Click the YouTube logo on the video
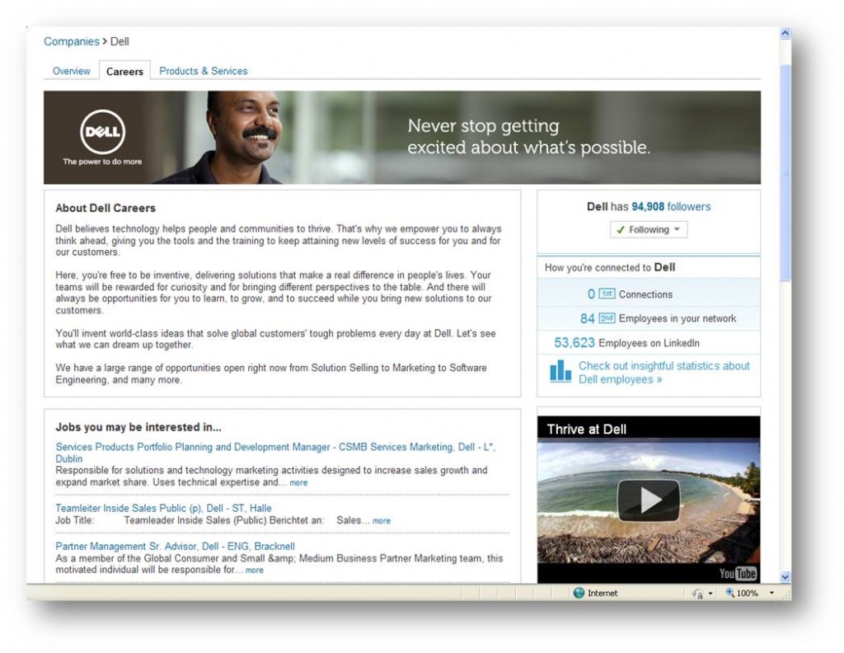Screen dimensions: 844x653 coord(738,573)
